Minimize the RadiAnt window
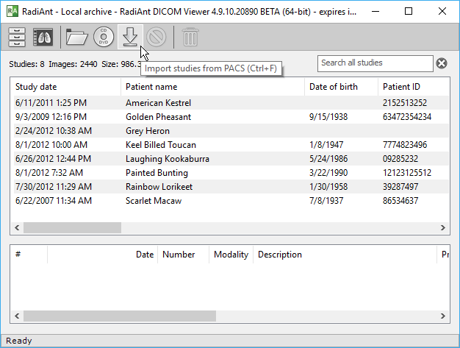 point(375,12)
